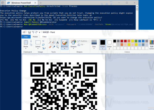Click the 'New-QRCodeWifiAccess' command text in PowerShell

[35, 24]
